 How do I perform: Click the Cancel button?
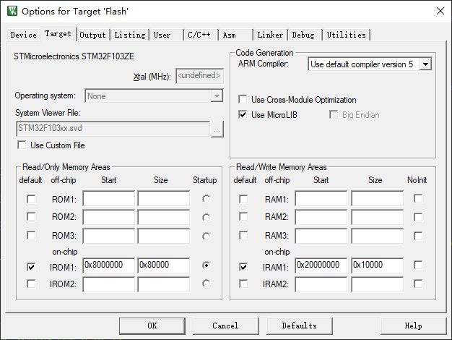coord(226,326)
